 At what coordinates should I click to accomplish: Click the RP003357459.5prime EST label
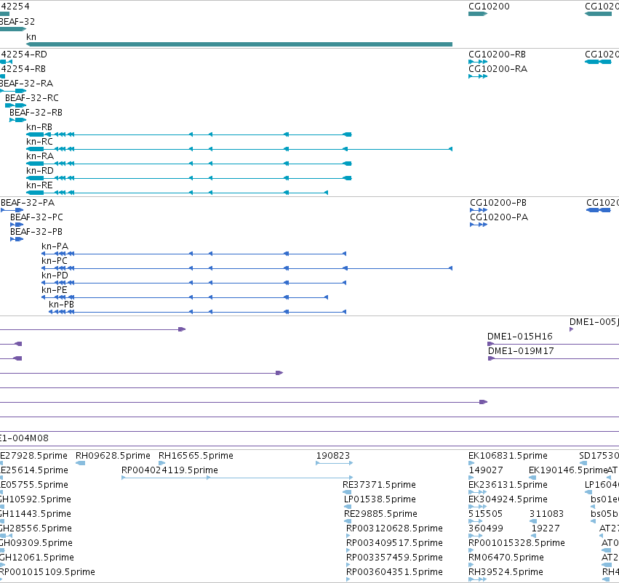pyautogui.click(x=394, y=558)
